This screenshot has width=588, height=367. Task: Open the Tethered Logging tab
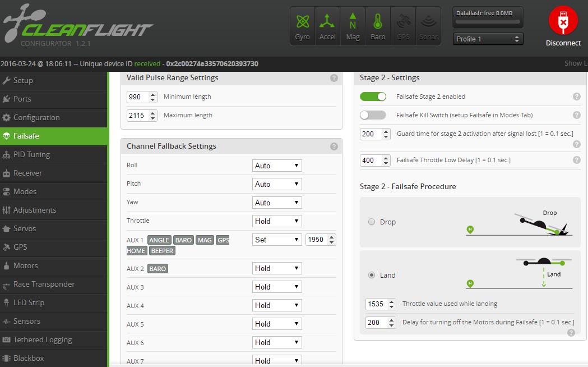(54, 340)
